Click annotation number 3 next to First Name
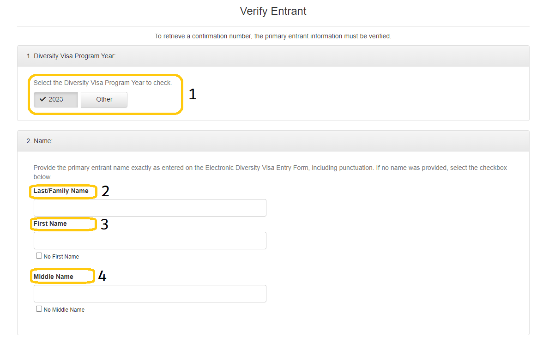This screenshot has width=549, height=344. pyautogui.click(x=104, y=224)
